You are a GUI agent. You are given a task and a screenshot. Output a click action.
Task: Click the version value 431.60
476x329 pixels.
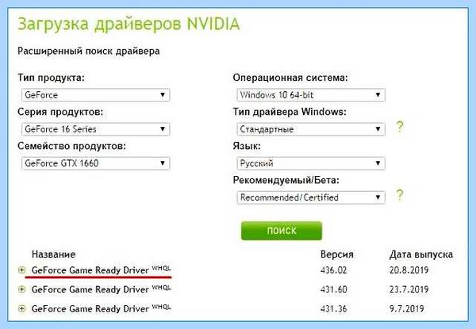click(334, 289)
